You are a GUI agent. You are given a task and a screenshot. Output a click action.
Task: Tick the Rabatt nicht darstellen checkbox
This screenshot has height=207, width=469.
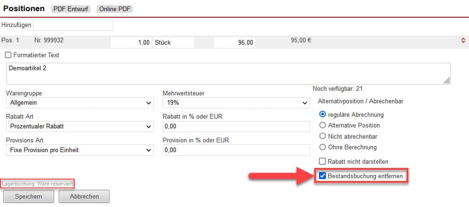point(322,161)
